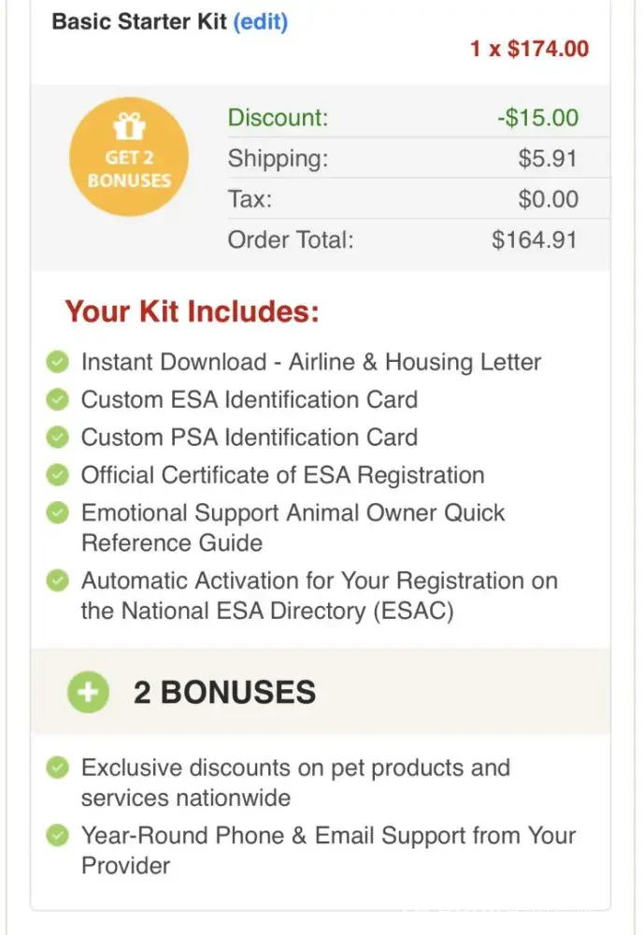Click the Instant Download Airline & Housing Letter text

pyautogui.click(x=311, y=362)
